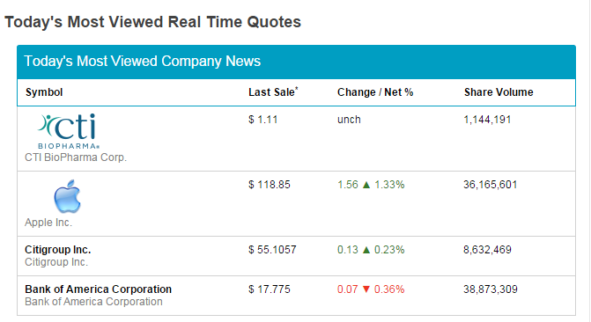Click the CTI BioPharma logo

[68, 131]
